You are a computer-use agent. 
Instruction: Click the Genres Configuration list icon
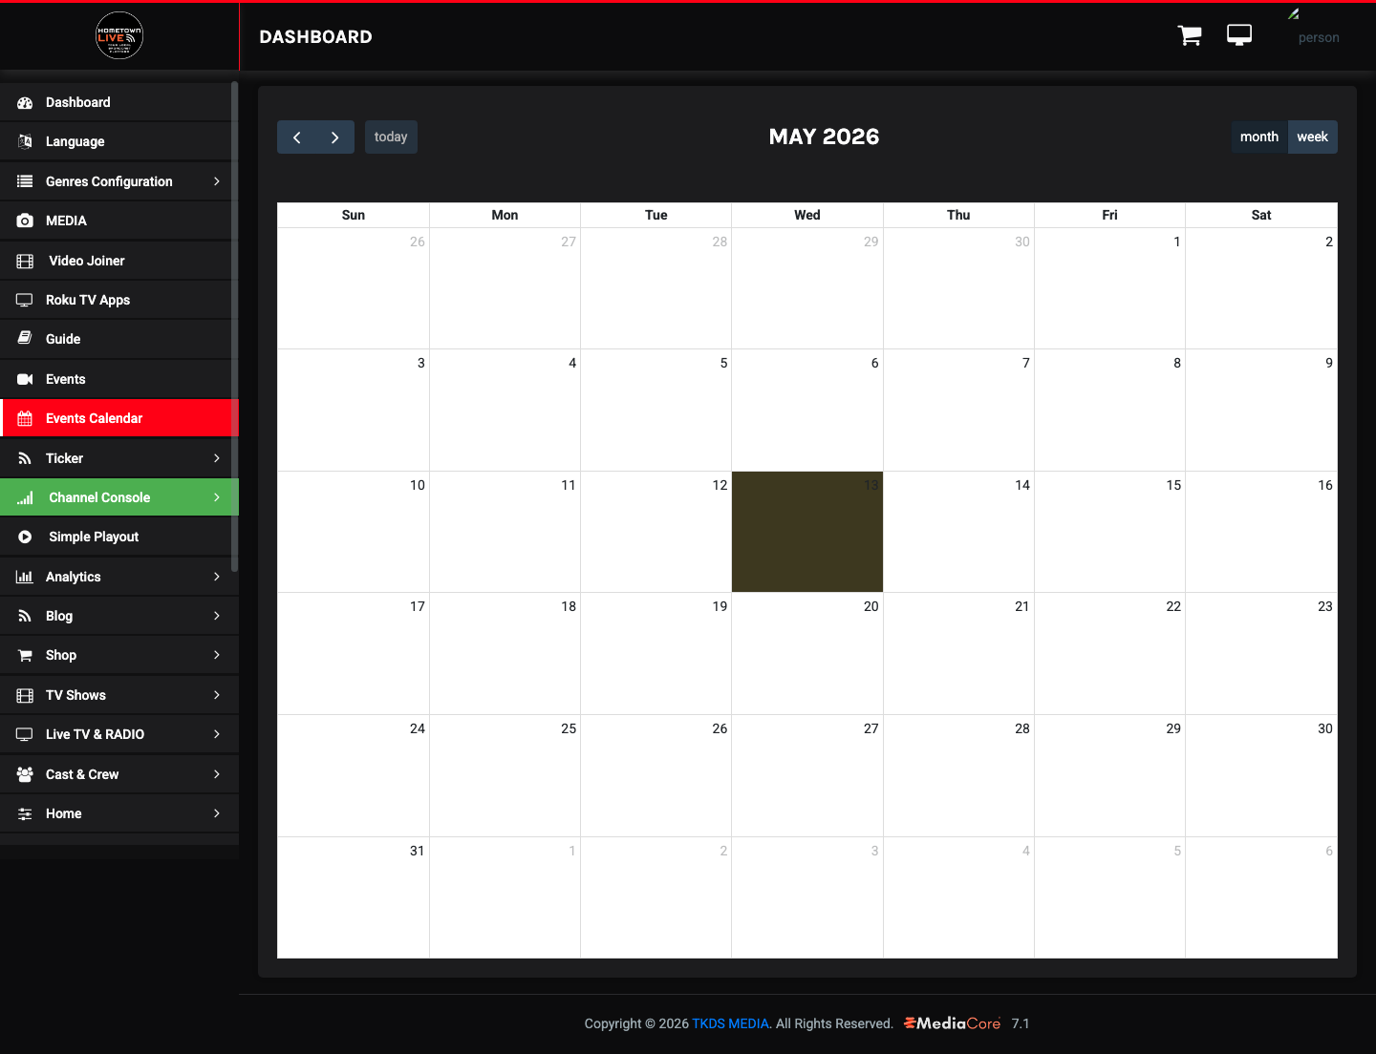click(x=25, y=181)
